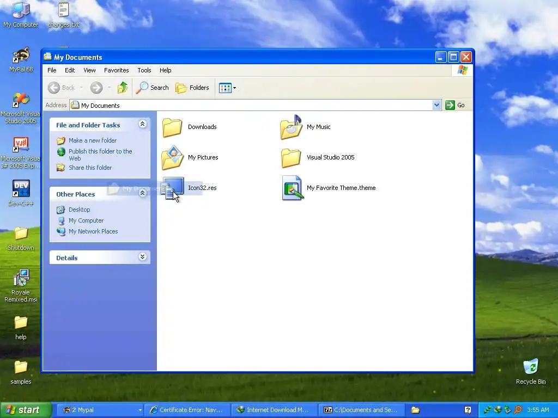Viewport: 558px width, 418px height.
Task: Select the My Pictures folder icon
Action: 172,157
